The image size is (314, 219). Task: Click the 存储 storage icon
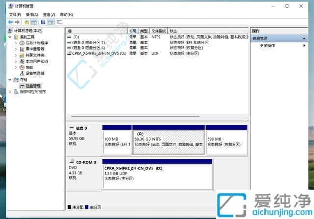pyautogui.click(x=16, y=80)
